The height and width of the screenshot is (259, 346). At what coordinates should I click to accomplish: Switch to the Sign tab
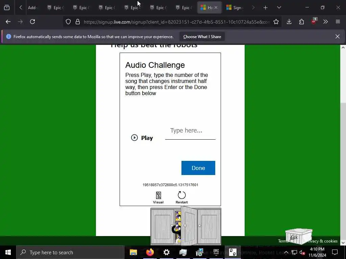(x=234, y=8)
